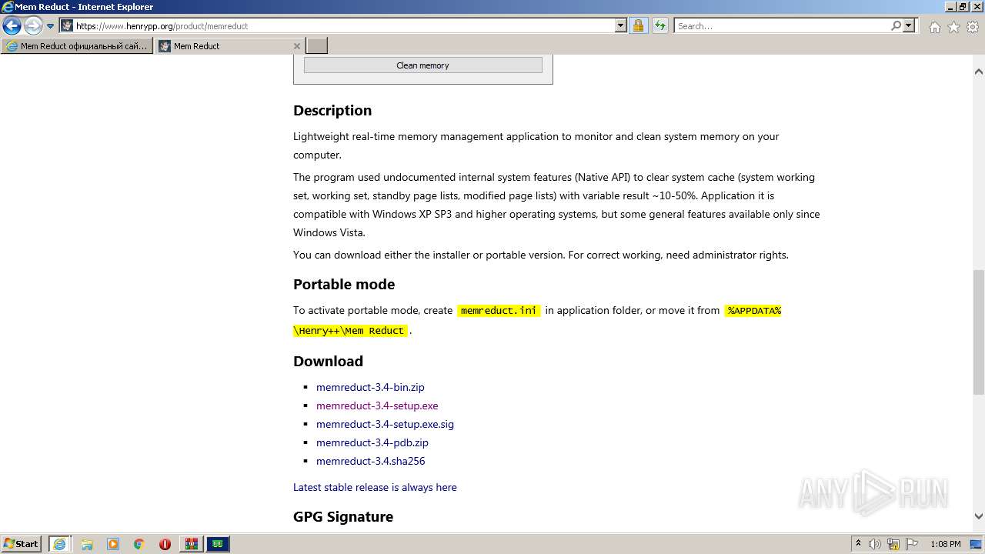Download memreduct-3.4-pdb.zip

pyautogui.click(x=372, y=442)
